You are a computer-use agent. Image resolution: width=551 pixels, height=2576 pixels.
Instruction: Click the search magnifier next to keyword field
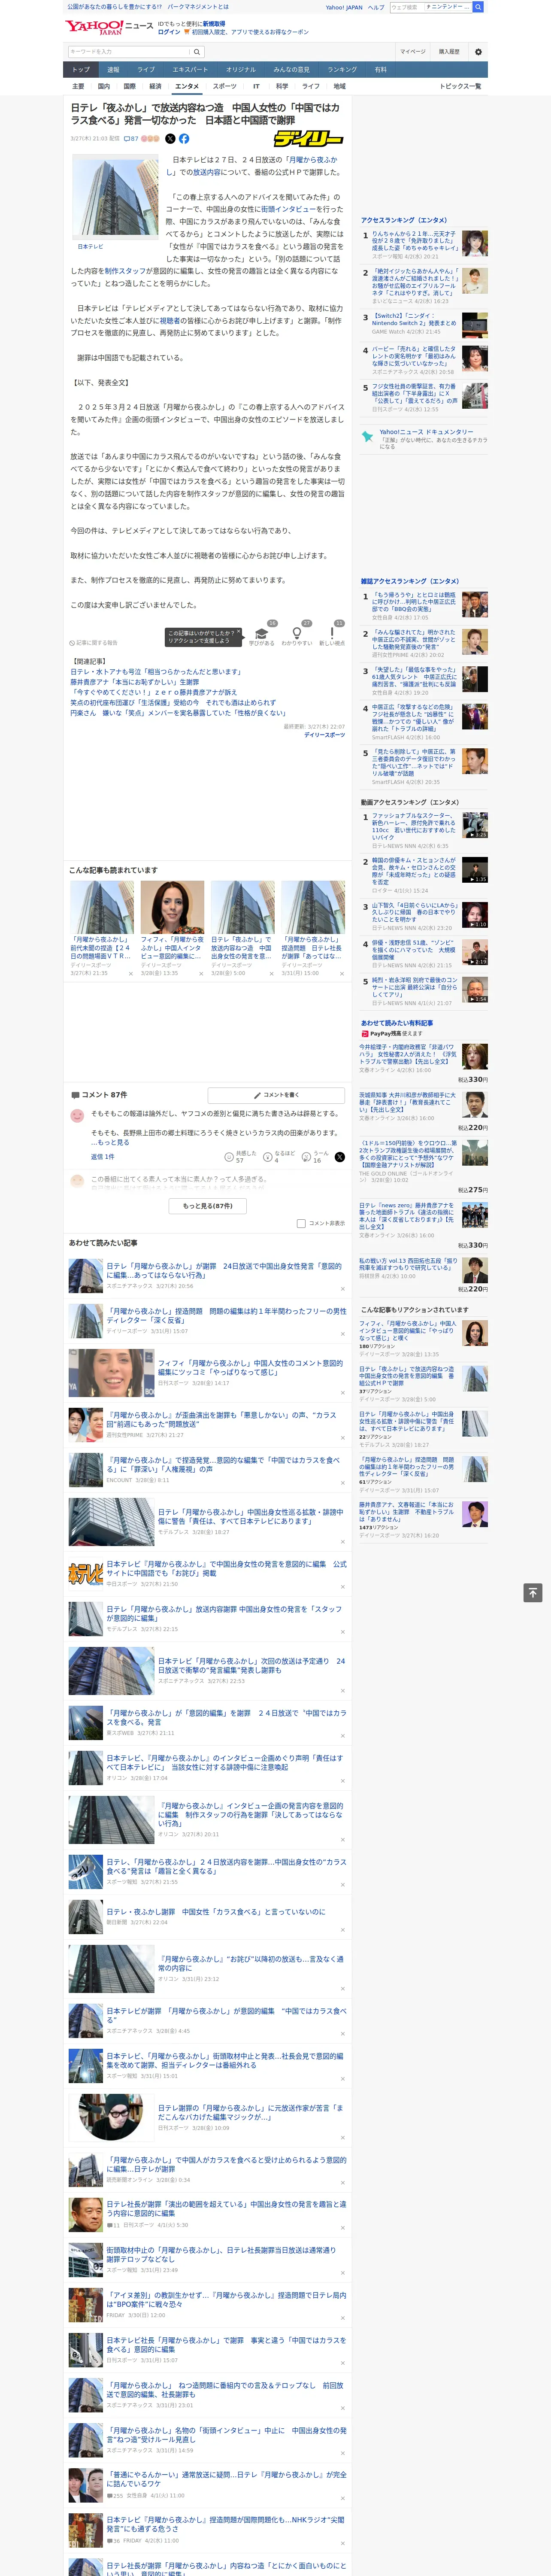click(x=197, y=51)
